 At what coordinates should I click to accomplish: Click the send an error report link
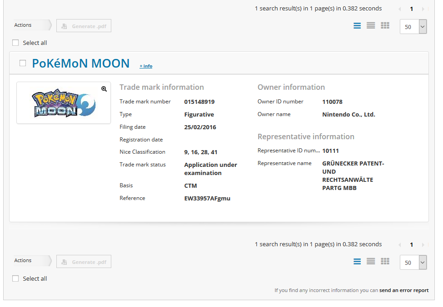404,290
